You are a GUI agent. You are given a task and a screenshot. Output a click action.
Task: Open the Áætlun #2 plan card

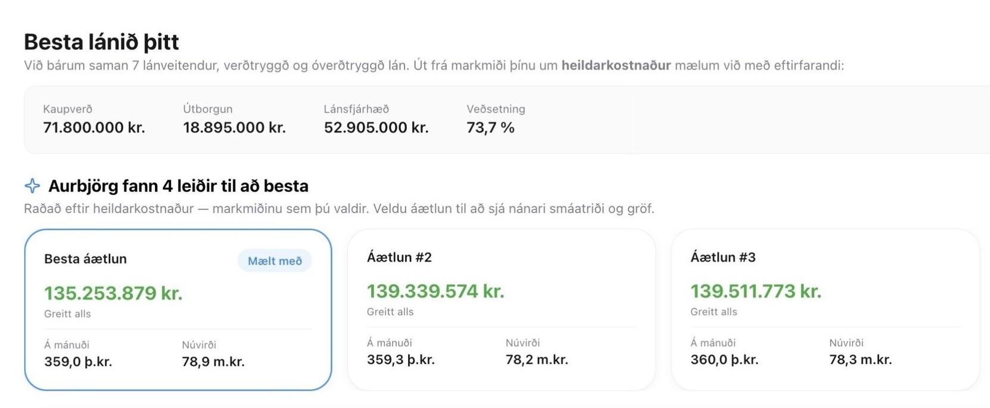[x=502, y=310]
